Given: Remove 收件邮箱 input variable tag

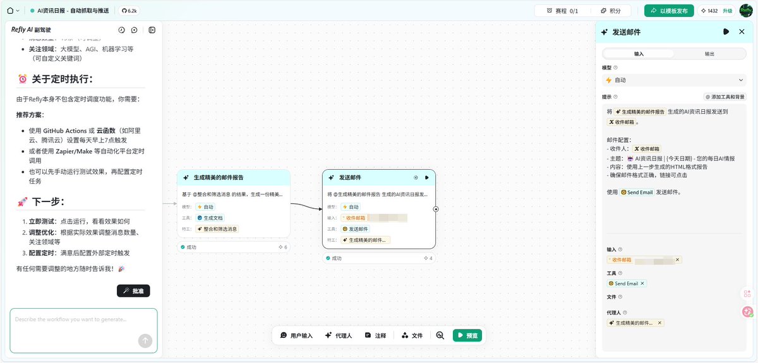Looking at the screenshot, I should (x=678, y=259).
